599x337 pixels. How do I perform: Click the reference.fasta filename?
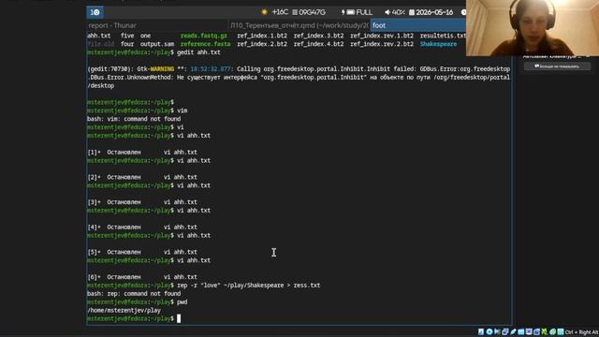205,44
